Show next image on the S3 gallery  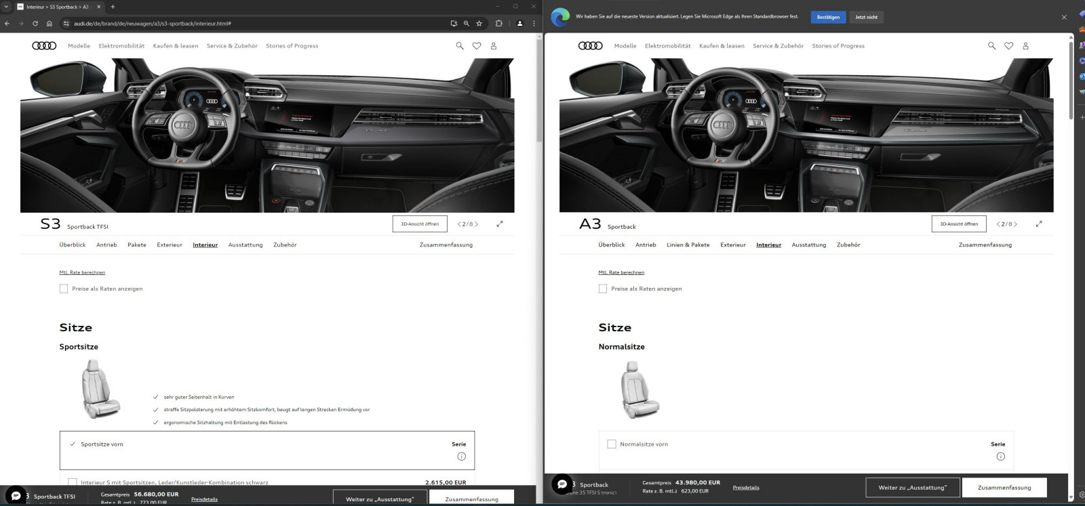[476, 224]
